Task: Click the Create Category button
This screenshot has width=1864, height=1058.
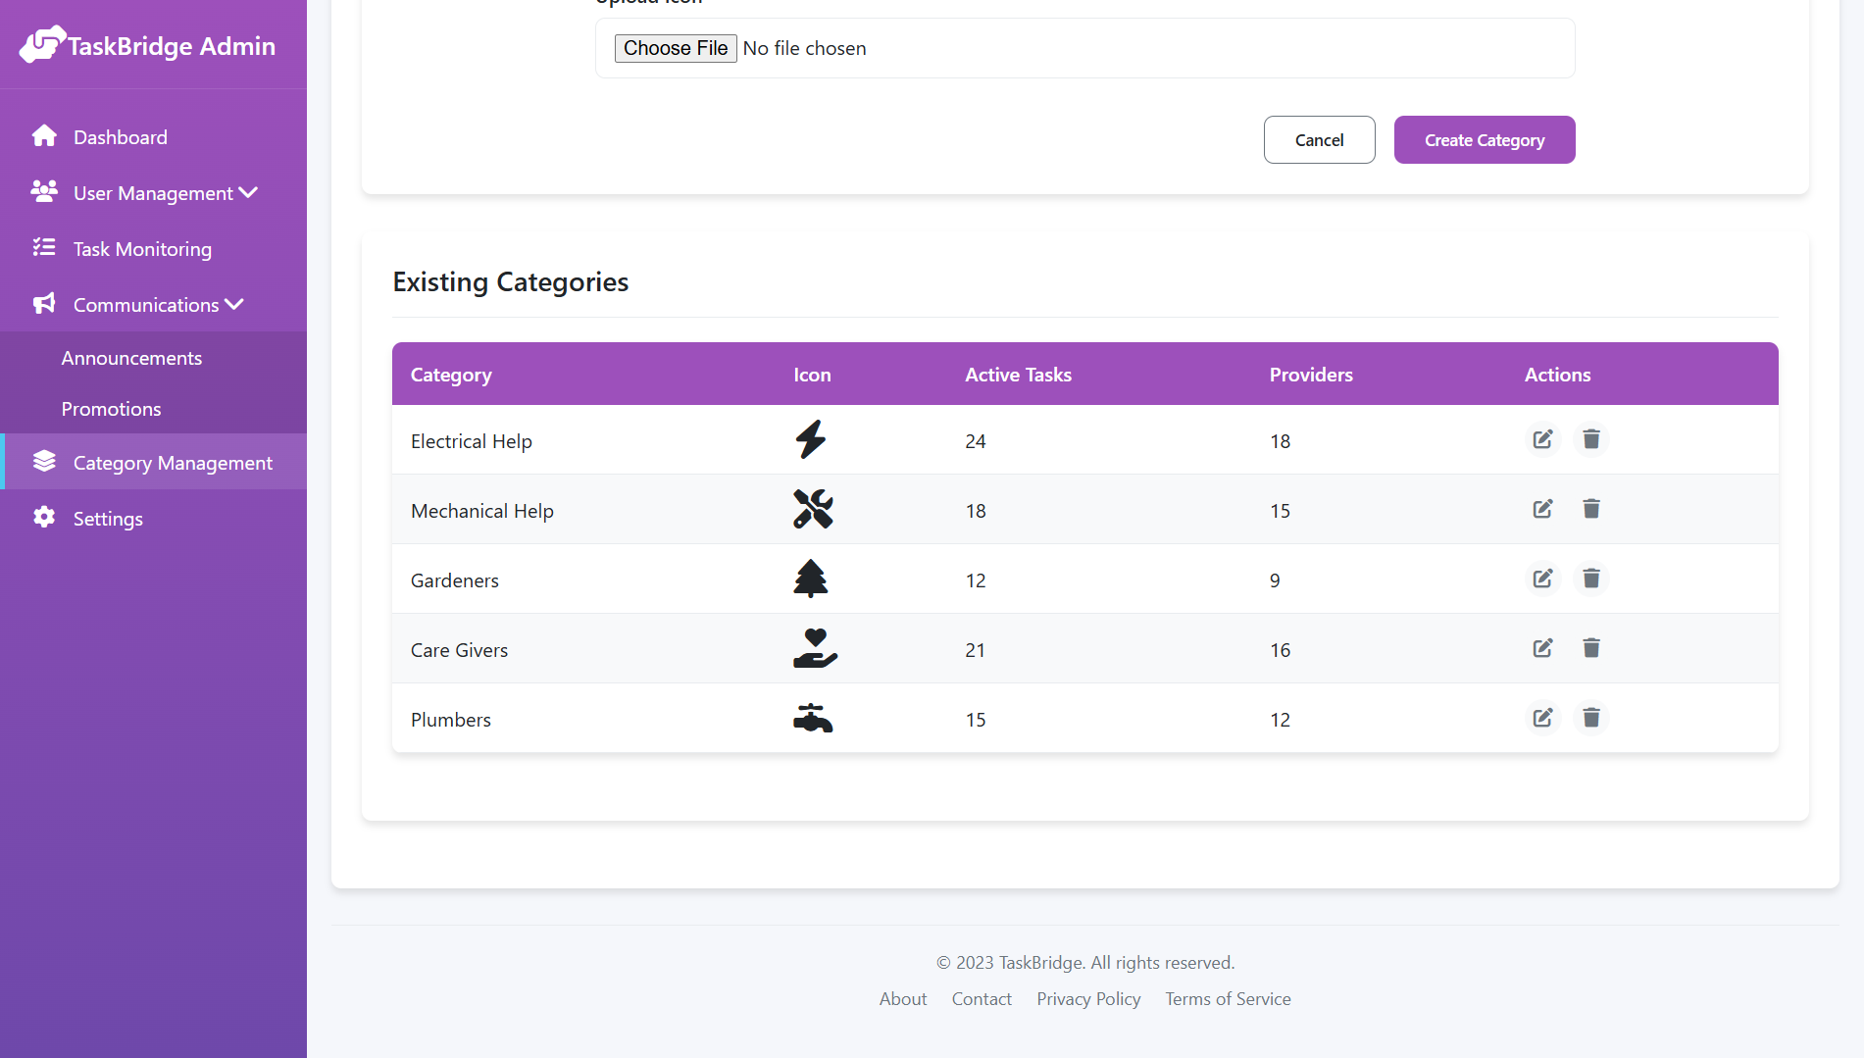Action: click(1484, 139)
